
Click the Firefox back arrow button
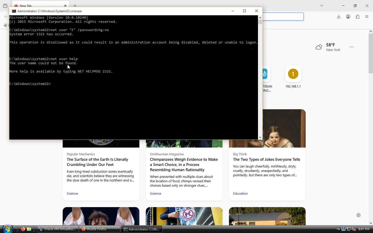pyautogui.click(x=6, y=17)
